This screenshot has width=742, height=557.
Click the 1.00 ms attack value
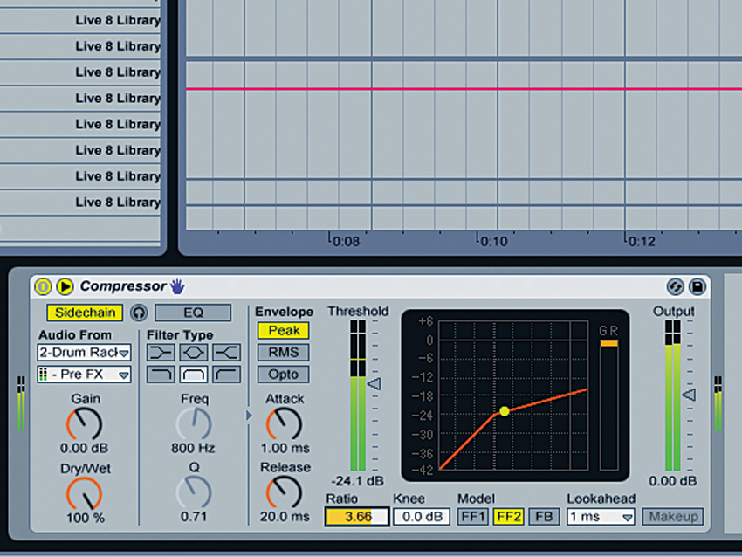click(285, 448)
